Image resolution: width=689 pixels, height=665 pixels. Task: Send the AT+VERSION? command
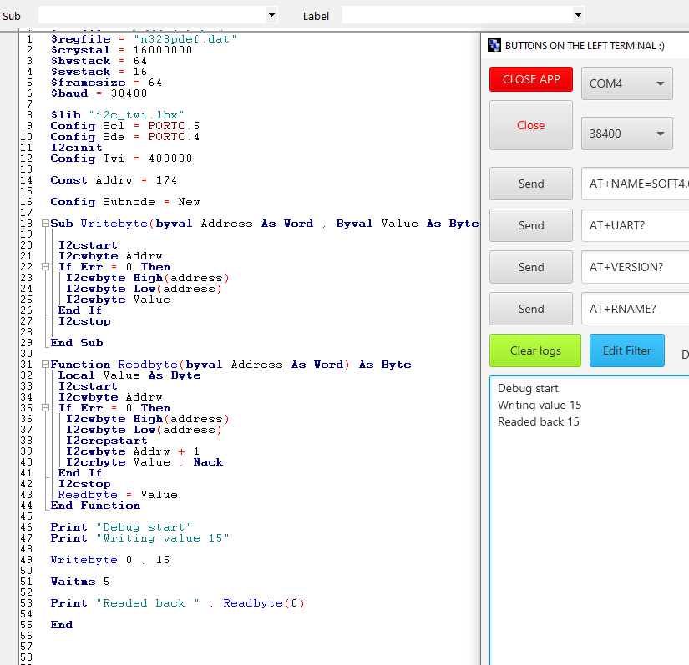click(530, 267)
